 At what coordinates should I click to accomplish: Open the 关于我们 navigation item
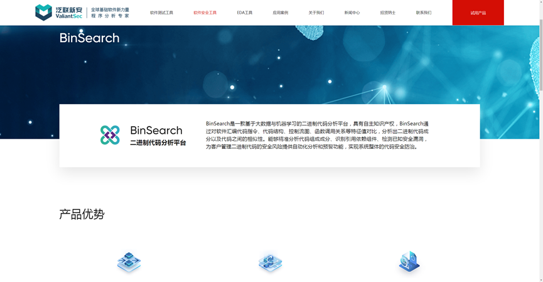point(316,13)
